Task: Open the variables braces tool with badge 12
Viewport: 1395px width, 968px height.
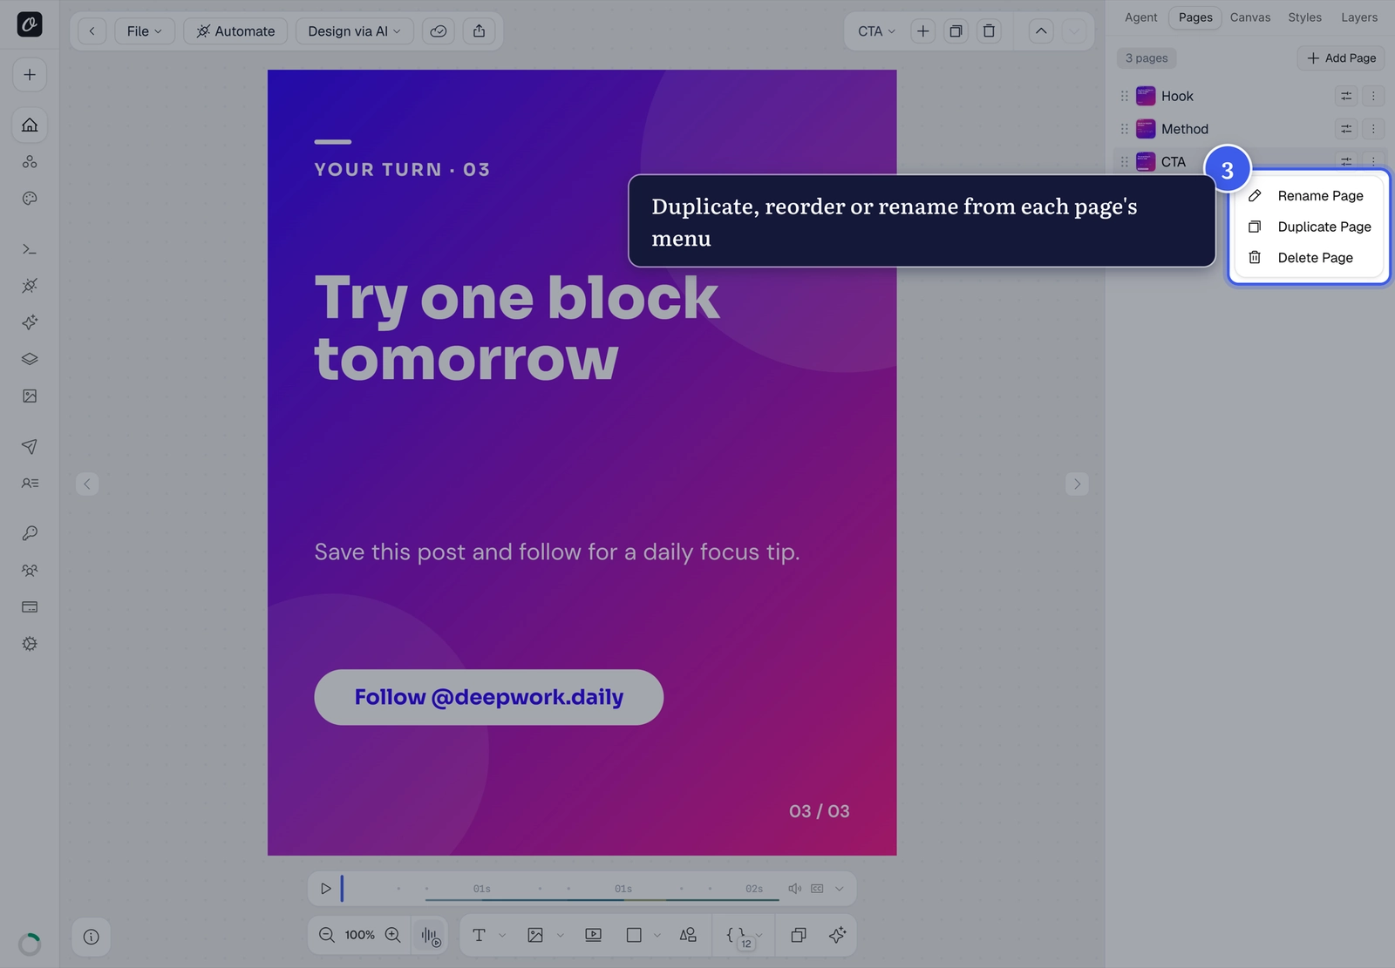Action: tap(736, 936)
